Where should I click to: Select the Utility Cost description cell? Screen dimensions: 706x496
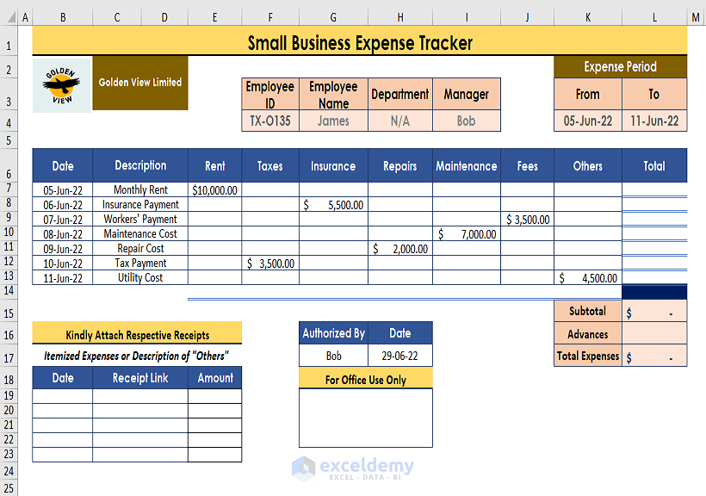[140, 277]
